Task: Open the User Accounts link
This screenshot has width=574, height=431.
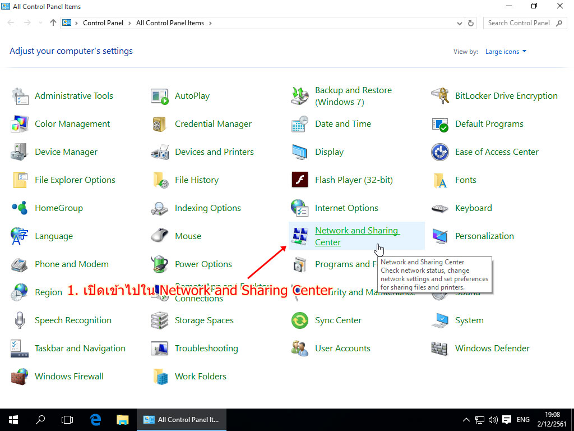Action: [x=342, y=349]
